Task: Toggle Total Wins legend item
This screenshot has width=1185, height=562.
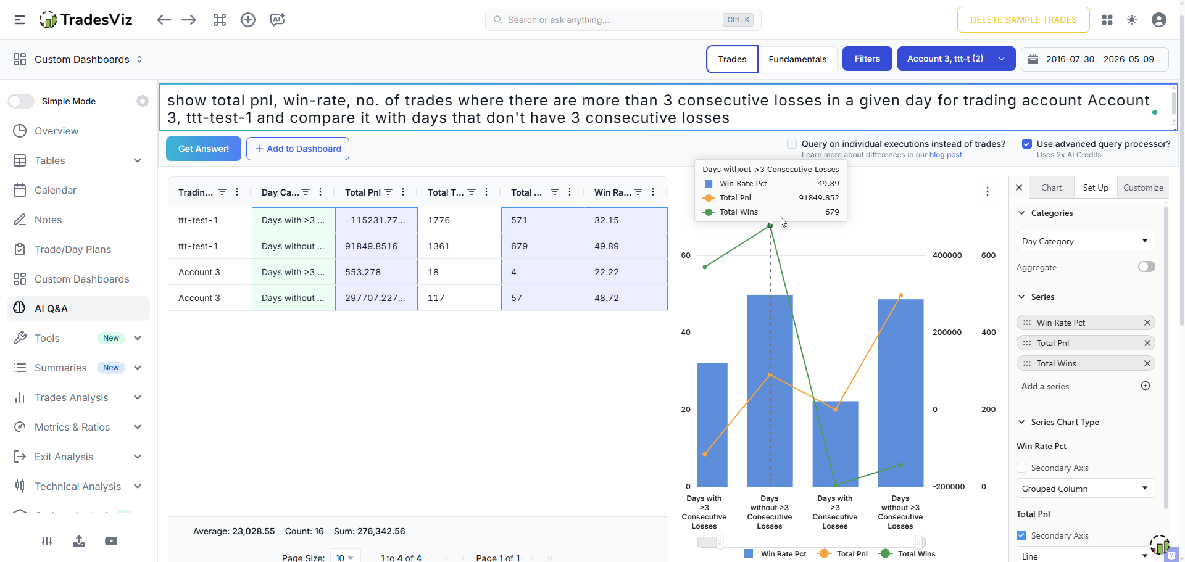Action: click(x=907, y=554)
